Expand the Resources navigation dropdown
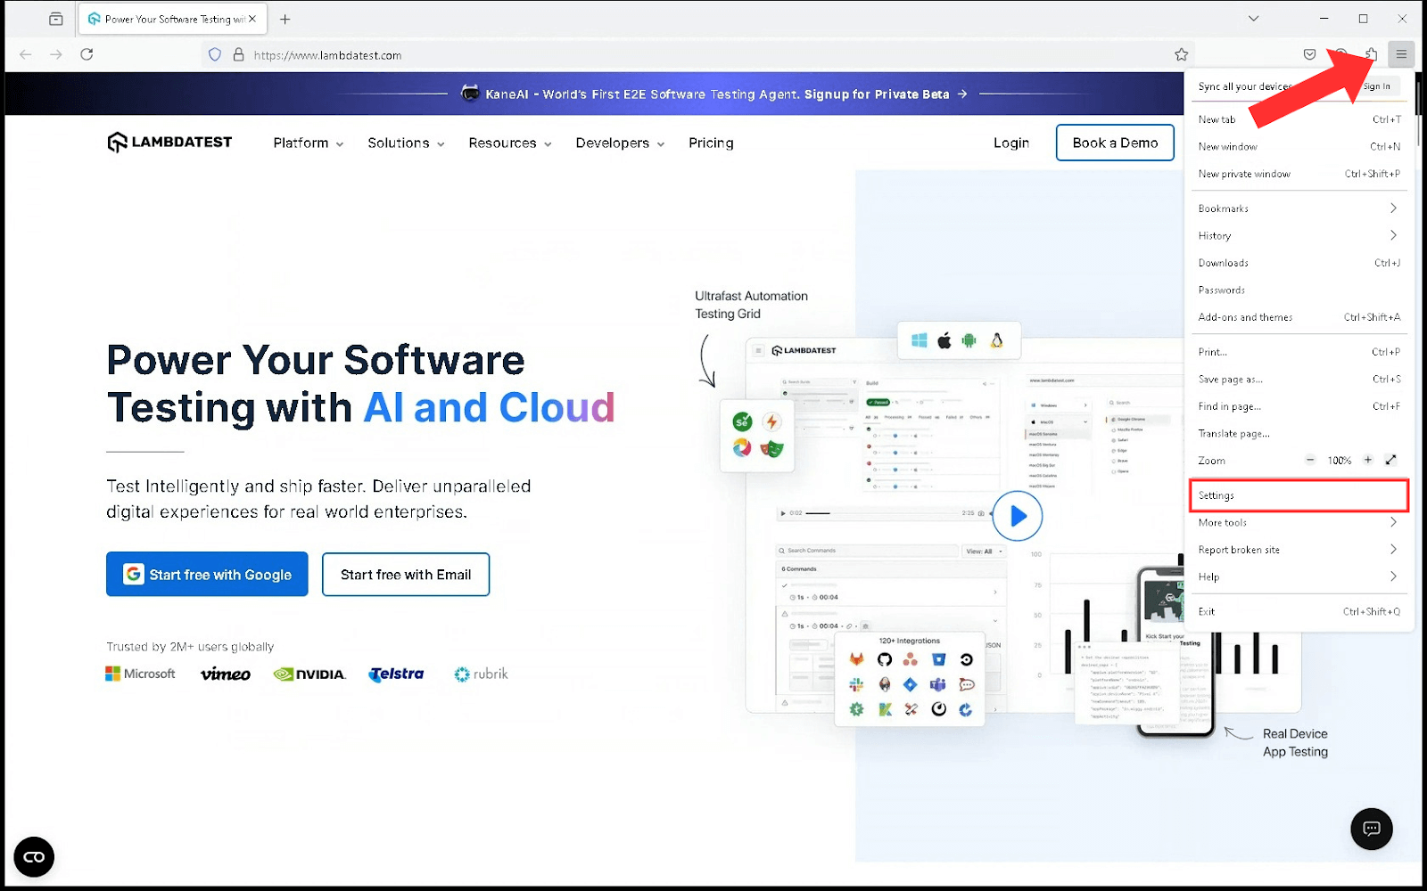Viewport: 1427px width, 891px height. [510, 143]
